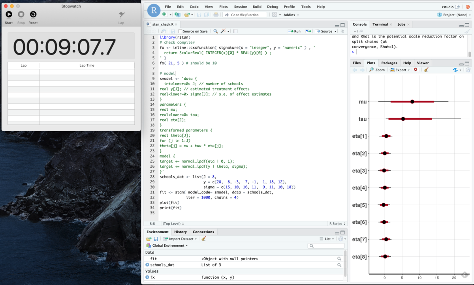Inspect the fit object magnifier
474x285 pixels.
coord(339,259)
